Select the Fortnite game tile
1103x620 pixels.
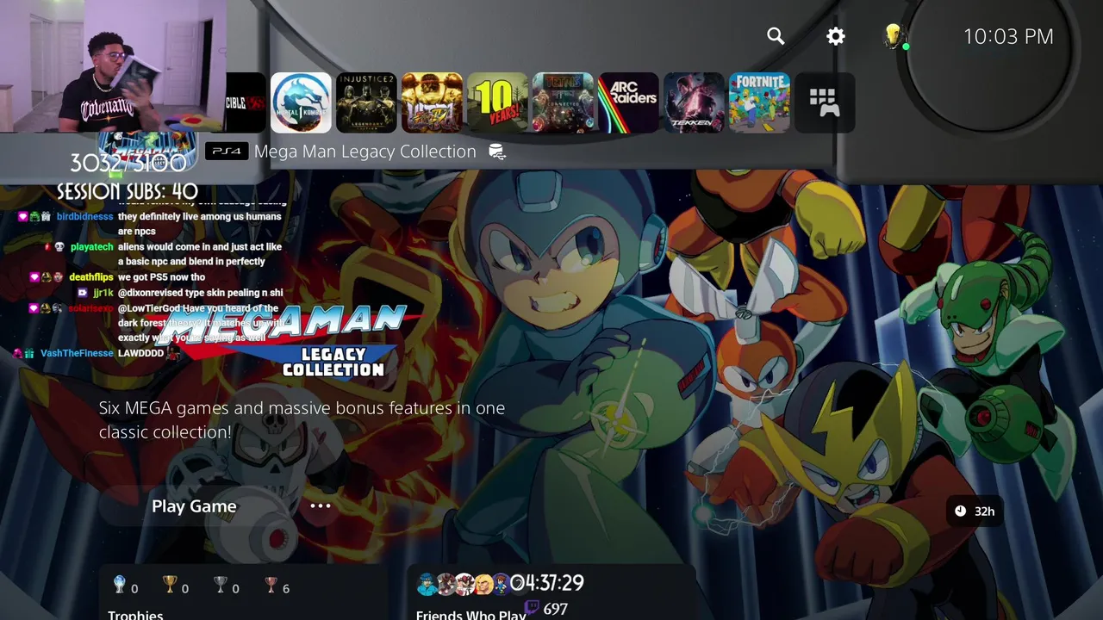point(759,102)
